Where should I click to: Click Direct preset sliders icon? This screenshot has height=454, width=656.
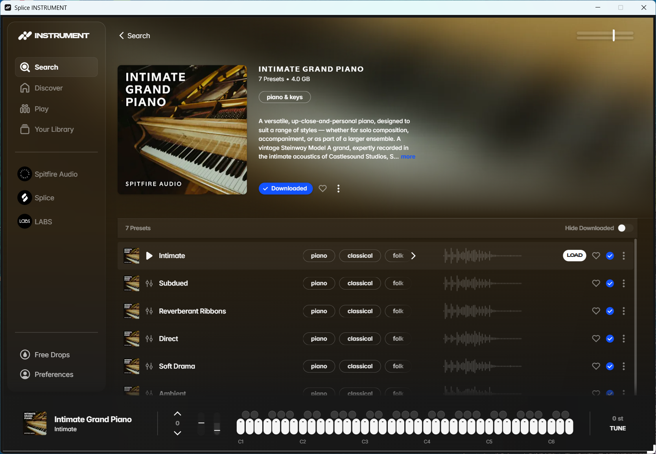[149, 339]
